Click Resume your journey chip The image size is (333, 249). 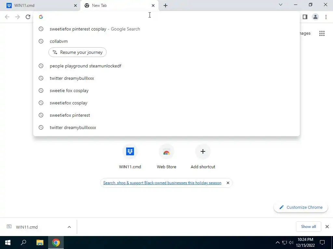point(77,52)
